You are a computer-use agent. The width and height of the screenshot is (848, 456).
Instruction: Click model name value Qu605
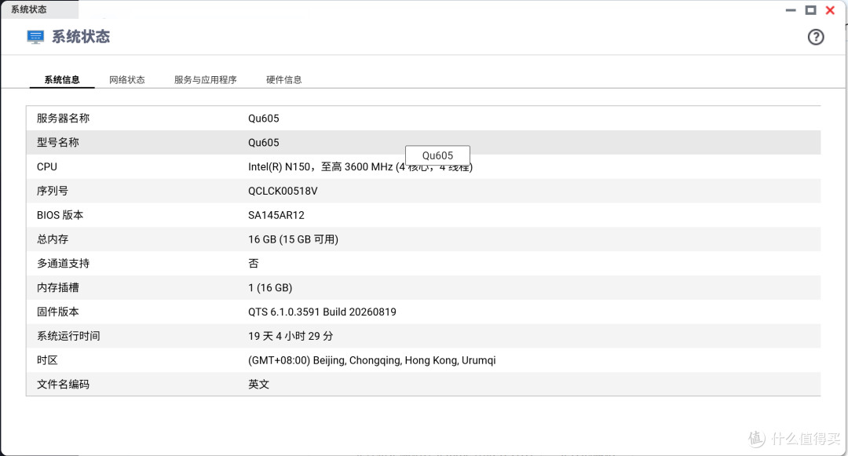tap(263, 143)
